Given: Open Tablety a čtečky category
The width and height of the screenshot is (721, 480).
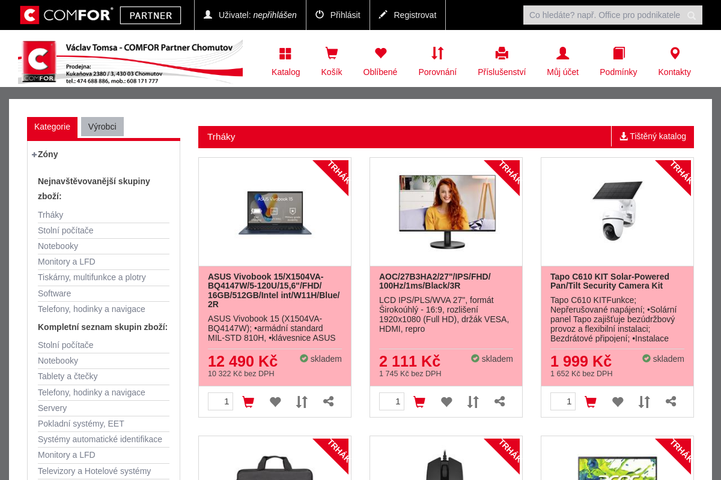Looking at the screenshot, I should click(x=68, y=376).
